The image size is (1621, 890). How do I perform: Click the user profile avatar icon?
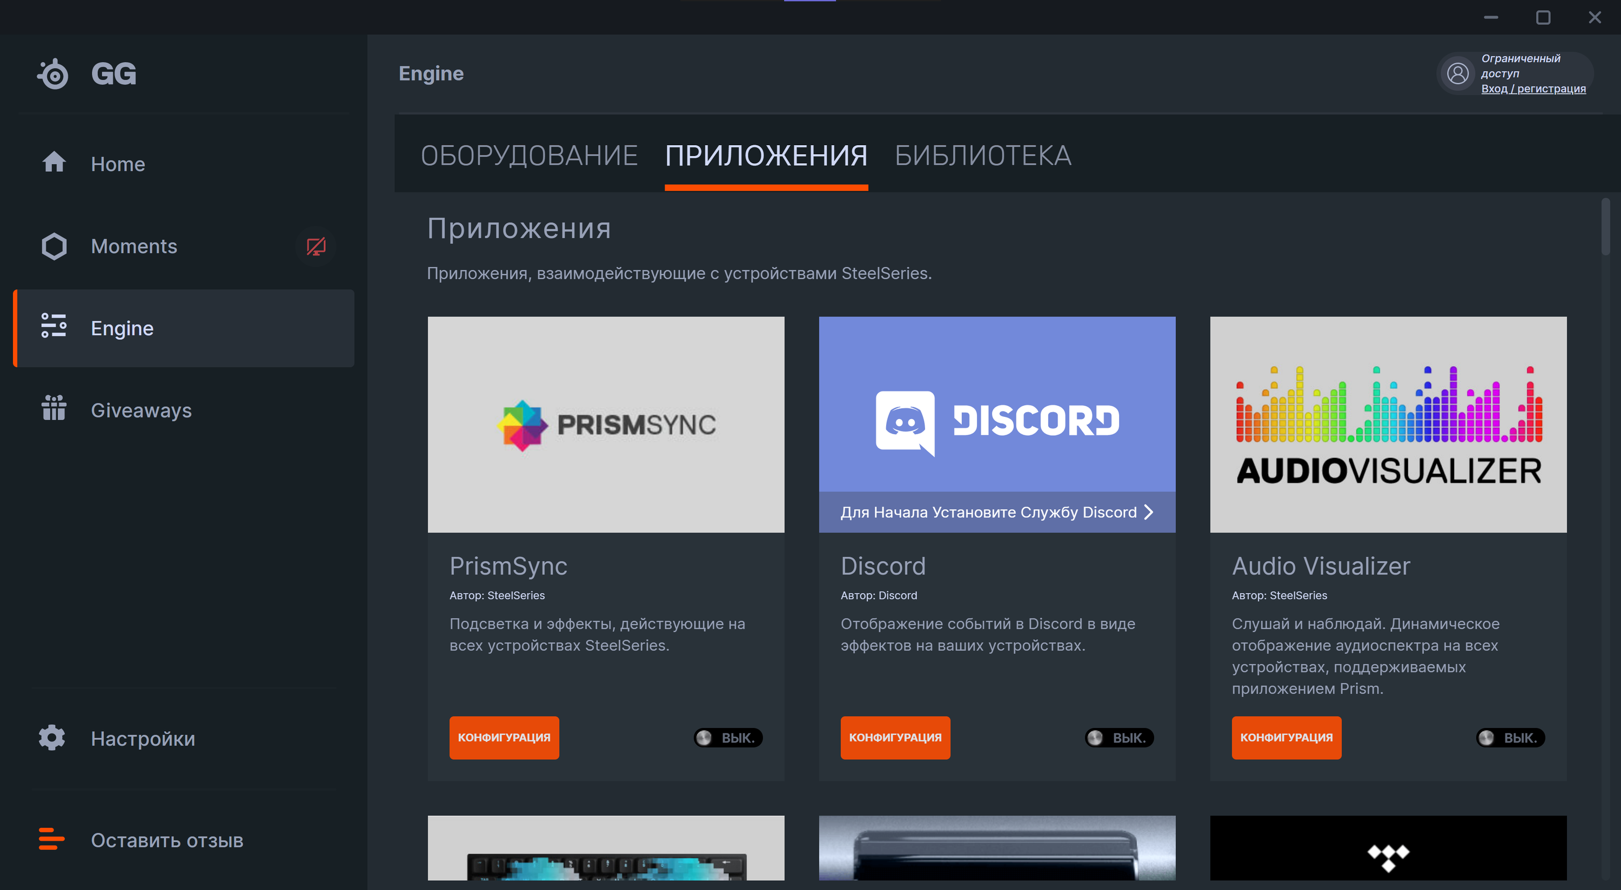1458,73
